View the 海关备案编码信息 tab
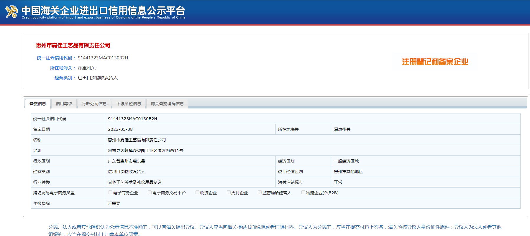Screen dimensions: 530x236 coord(167,104)
